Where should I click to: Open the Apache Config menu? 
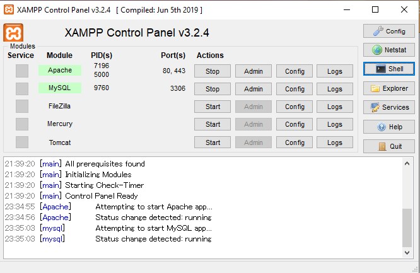click(295, 71)
